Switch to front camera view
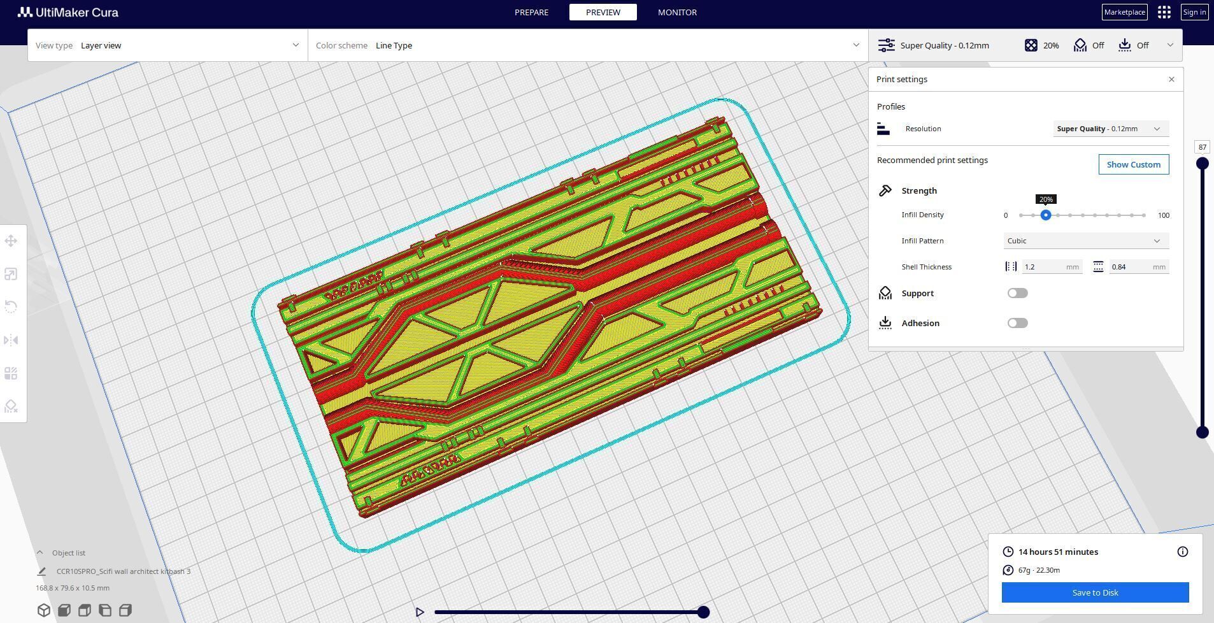 (x=64, y=610)
